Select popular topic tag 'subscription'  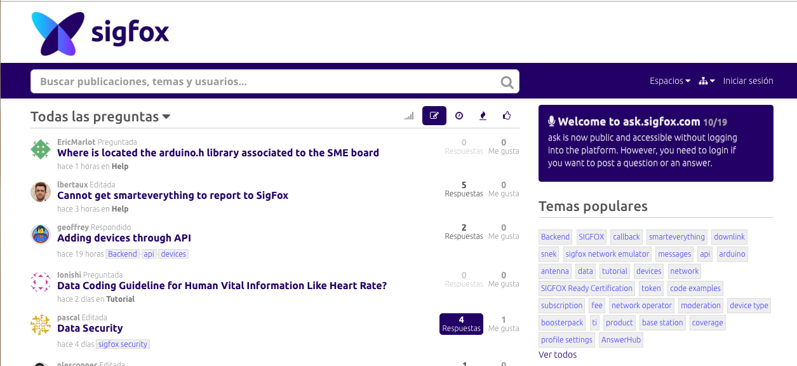[562, 306]
